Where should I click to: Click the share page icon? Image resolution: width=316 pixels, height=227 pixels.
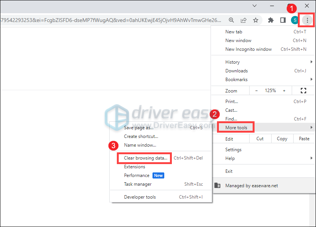click(x=244, y=20)
